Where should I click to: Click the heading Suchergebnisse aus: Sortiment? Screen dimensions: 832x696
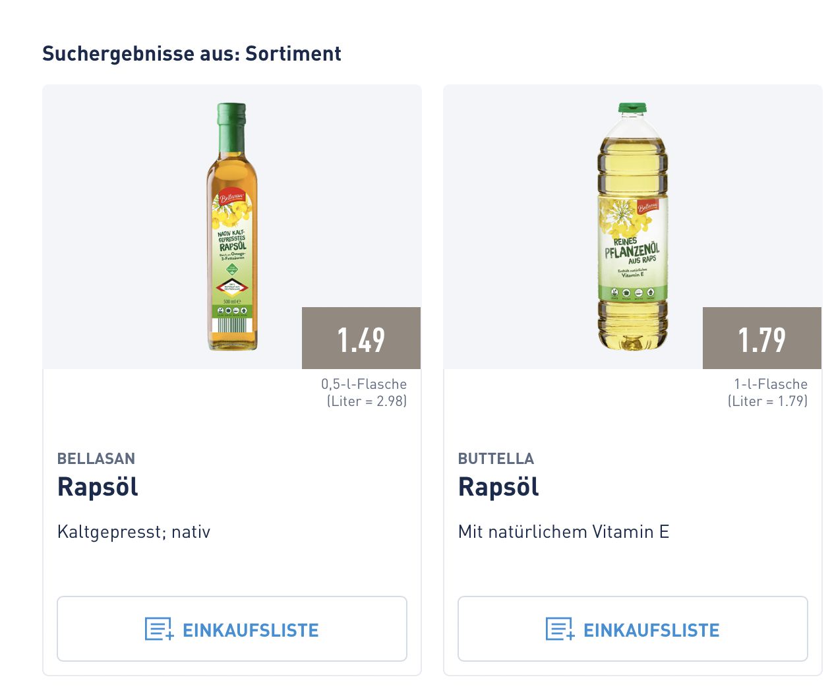pyautogui.click(x=191, y=53)
